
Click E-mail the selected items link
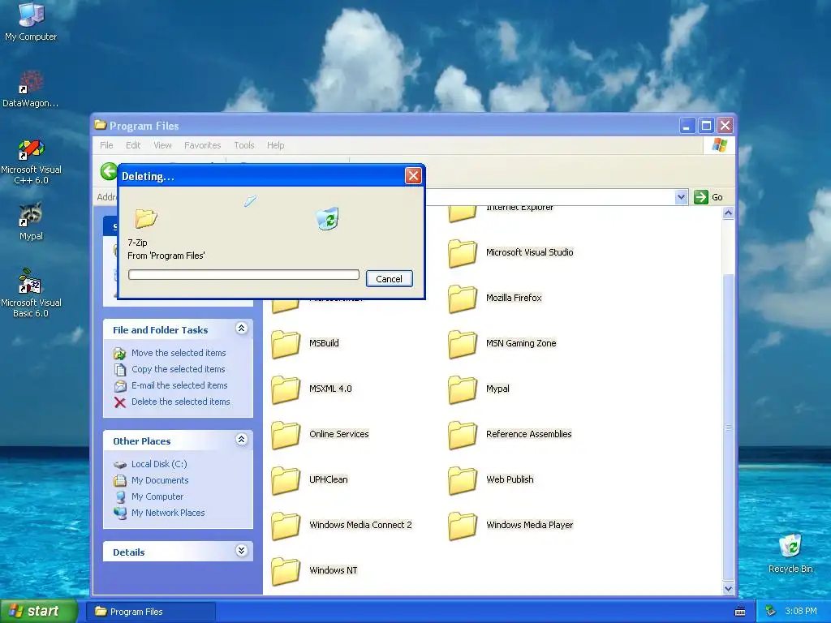[179, 385]
